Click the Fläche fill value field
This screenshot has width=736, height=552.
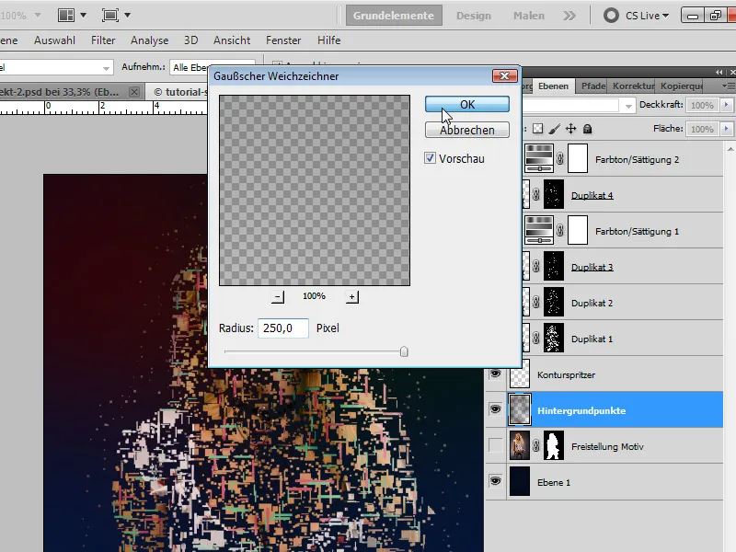pyautogui.click(x=702, y=129)
